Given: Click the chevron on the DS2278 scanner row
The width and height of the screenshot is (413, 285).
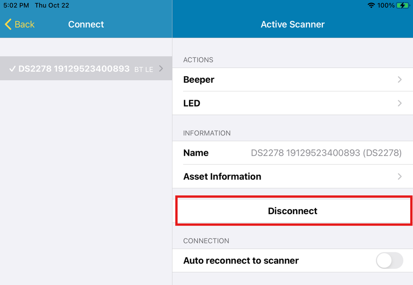Looking at the screenshot, I should (x=161, y=69).
